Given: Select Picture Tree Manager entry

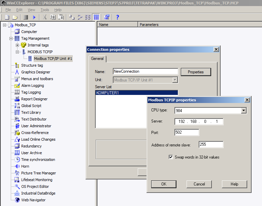Looking at the screenshot, I should (38, 173).
